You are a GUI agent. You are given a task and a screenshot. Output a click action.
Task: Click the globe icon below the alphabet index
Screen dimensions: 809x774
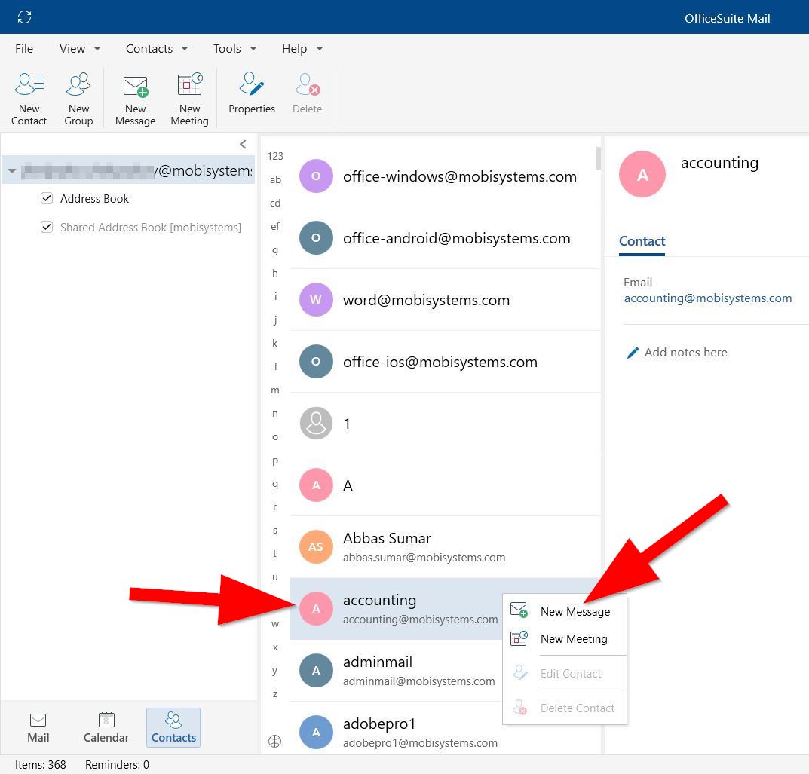click(x=275, y=742)
